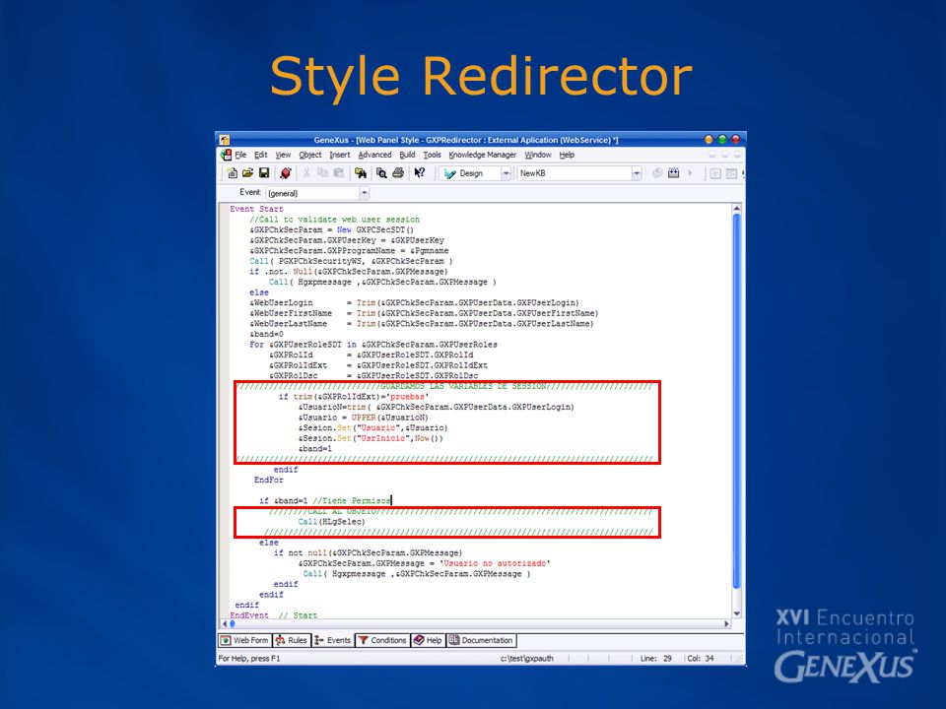Image resolution: width=946 pixels, height=709 pixels.
Task: Click the GeneXus document icon in menu bar
Action: tap(227, 155)
